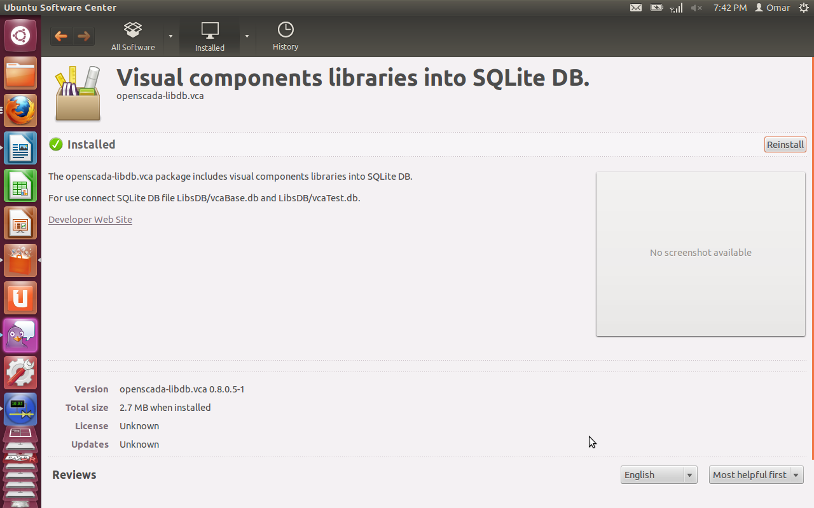Open the Most helpful first sort dropdown

point(755,475)
